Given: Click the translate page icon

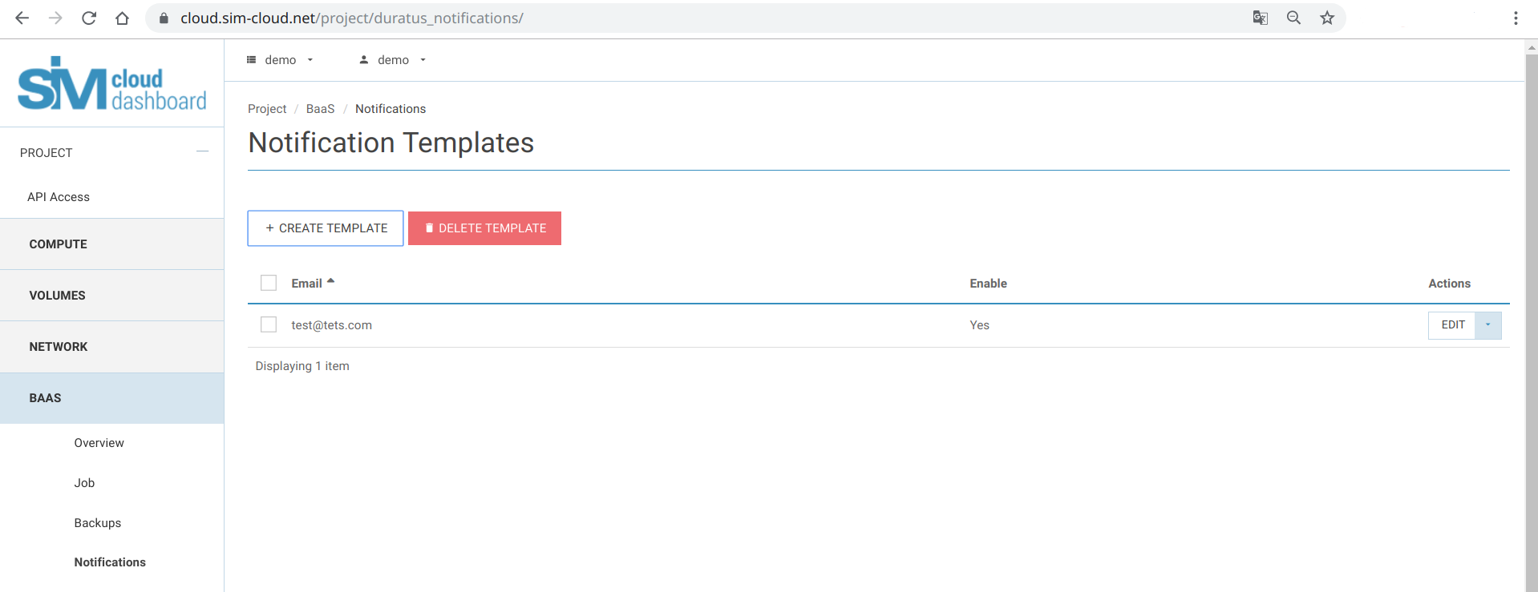Looking at the screenshot, I should [x=1260, y=18].
